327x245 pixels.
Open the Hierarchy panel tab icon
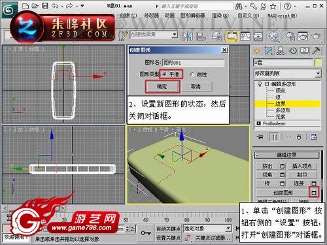click(x=281, y=51)
